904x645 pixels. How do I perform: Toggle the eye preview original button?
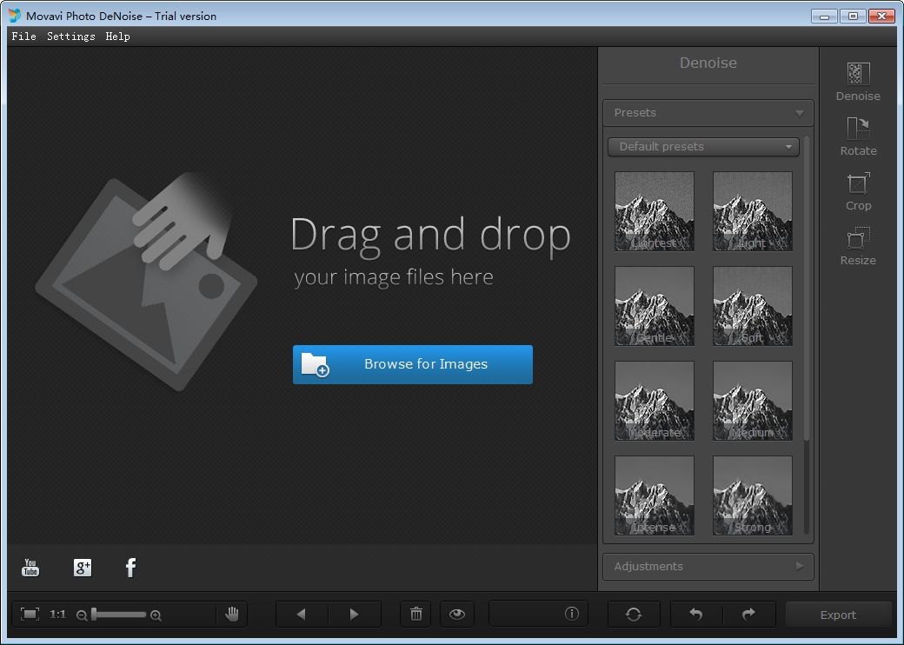coord(457,615)
